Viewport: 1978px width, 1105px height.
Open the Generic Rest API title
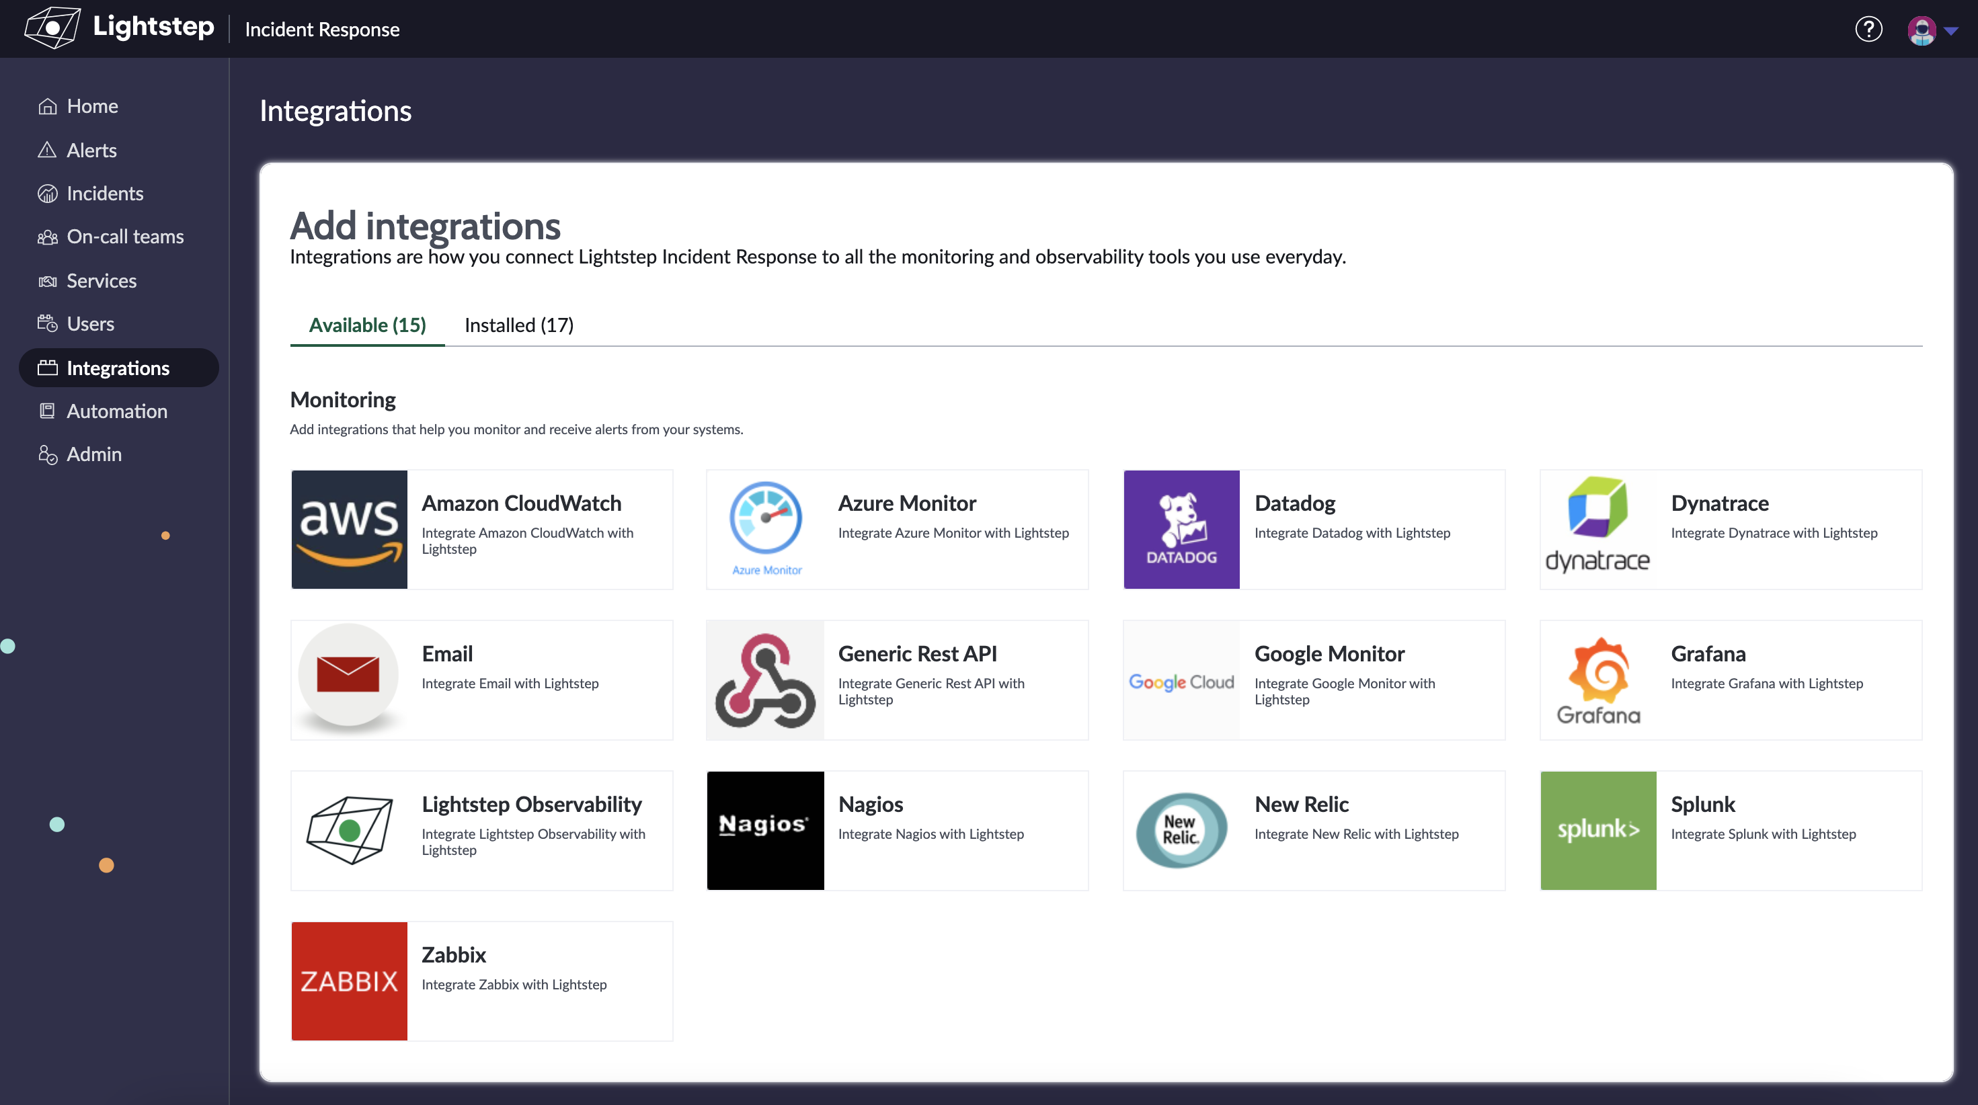pos(918,653)
